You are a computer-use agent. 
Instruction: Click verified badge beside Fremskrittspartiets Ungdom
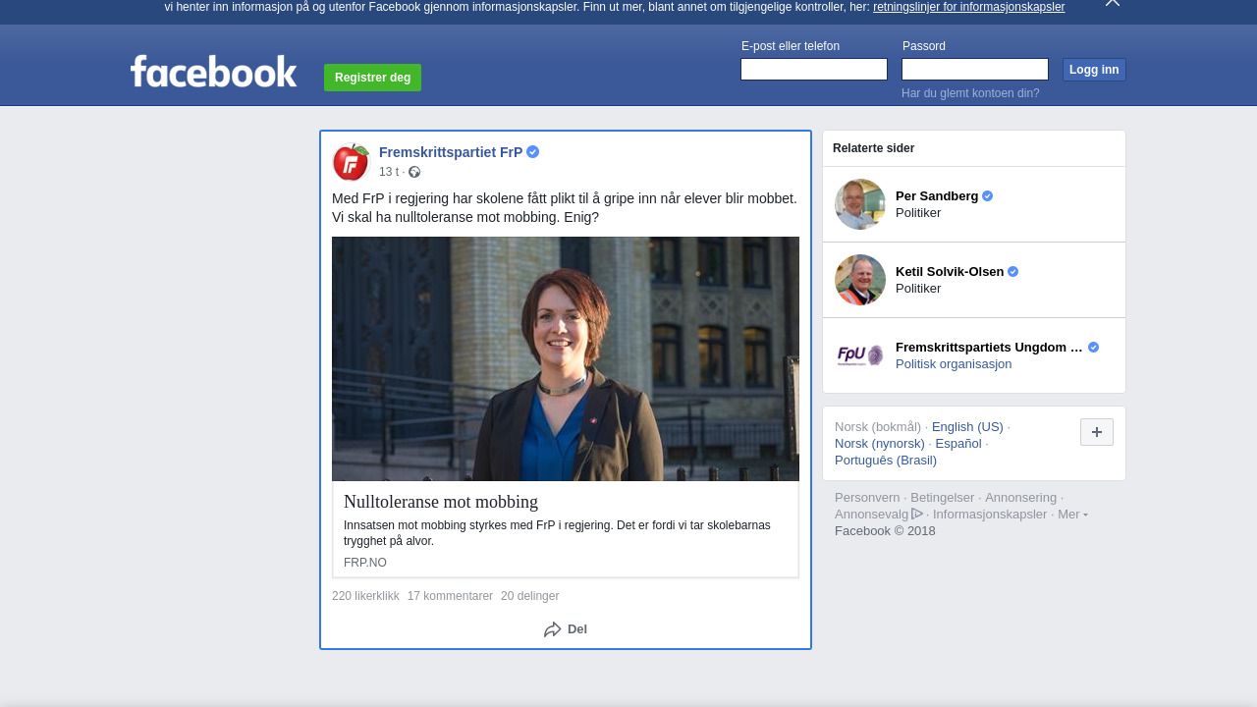click(x=1094, y=348)
